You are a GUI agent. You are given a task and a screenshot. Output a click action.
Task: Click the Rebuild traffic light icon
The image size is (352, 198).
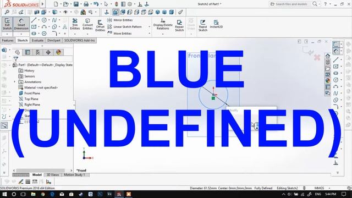pyautogui.click(x=116, y=4)
